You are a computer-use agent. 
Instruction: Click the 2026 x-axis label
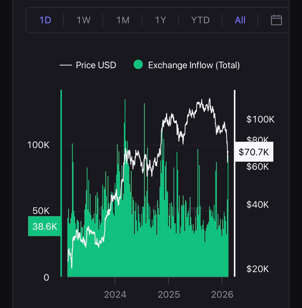(222, 294)
